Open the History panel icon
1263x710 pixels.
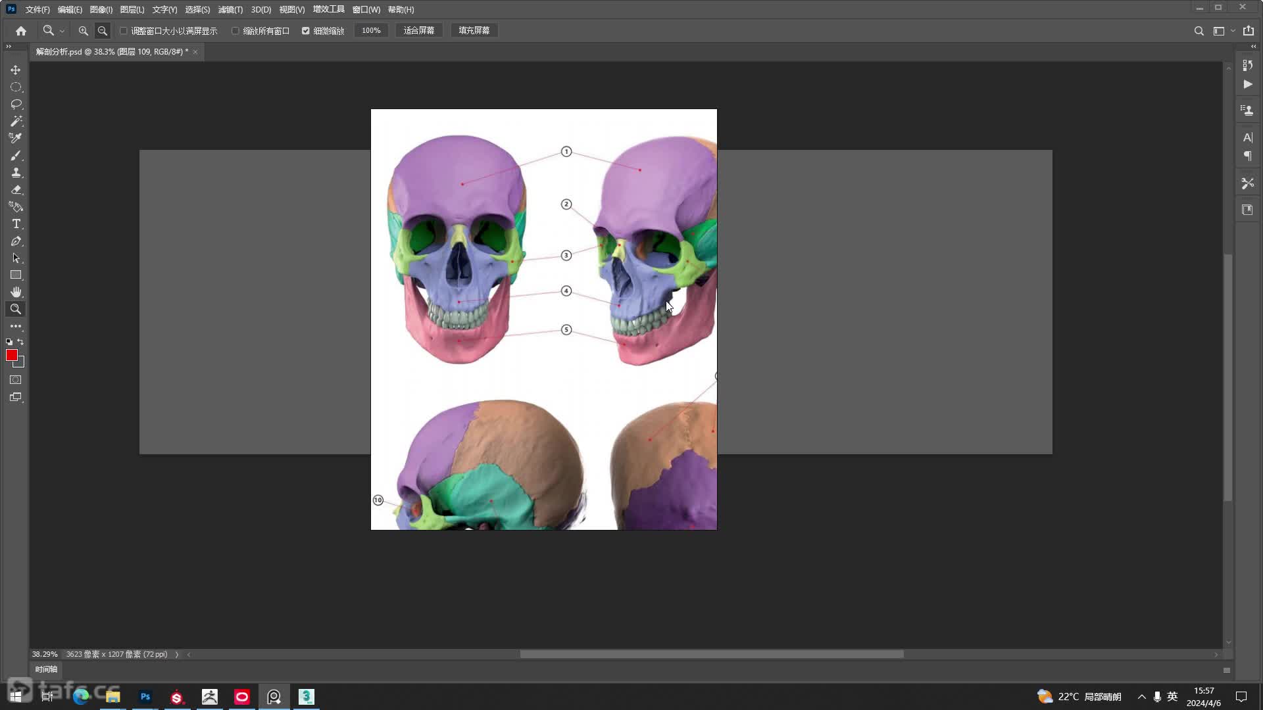click(1247, 65)
